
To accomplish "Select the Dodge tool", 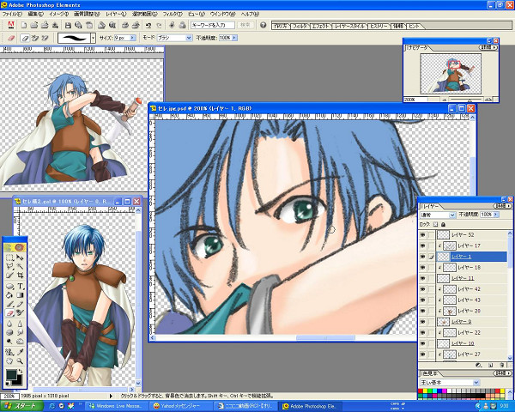I will tap(9, 341).
